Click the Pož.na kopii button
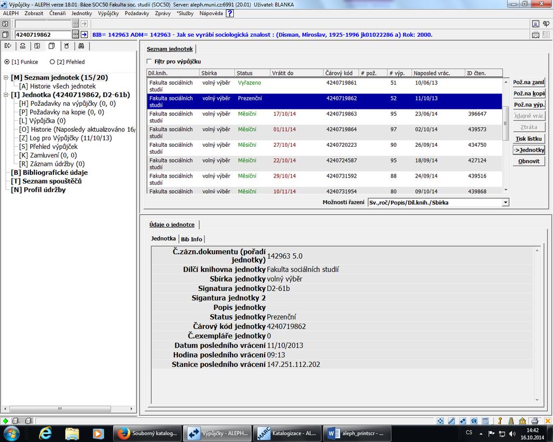553x442 pixels. click(x=529, y=93)
